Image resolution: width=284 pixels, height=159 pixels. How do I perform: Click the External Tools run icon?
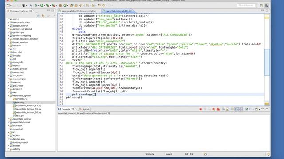coord(53,5)
